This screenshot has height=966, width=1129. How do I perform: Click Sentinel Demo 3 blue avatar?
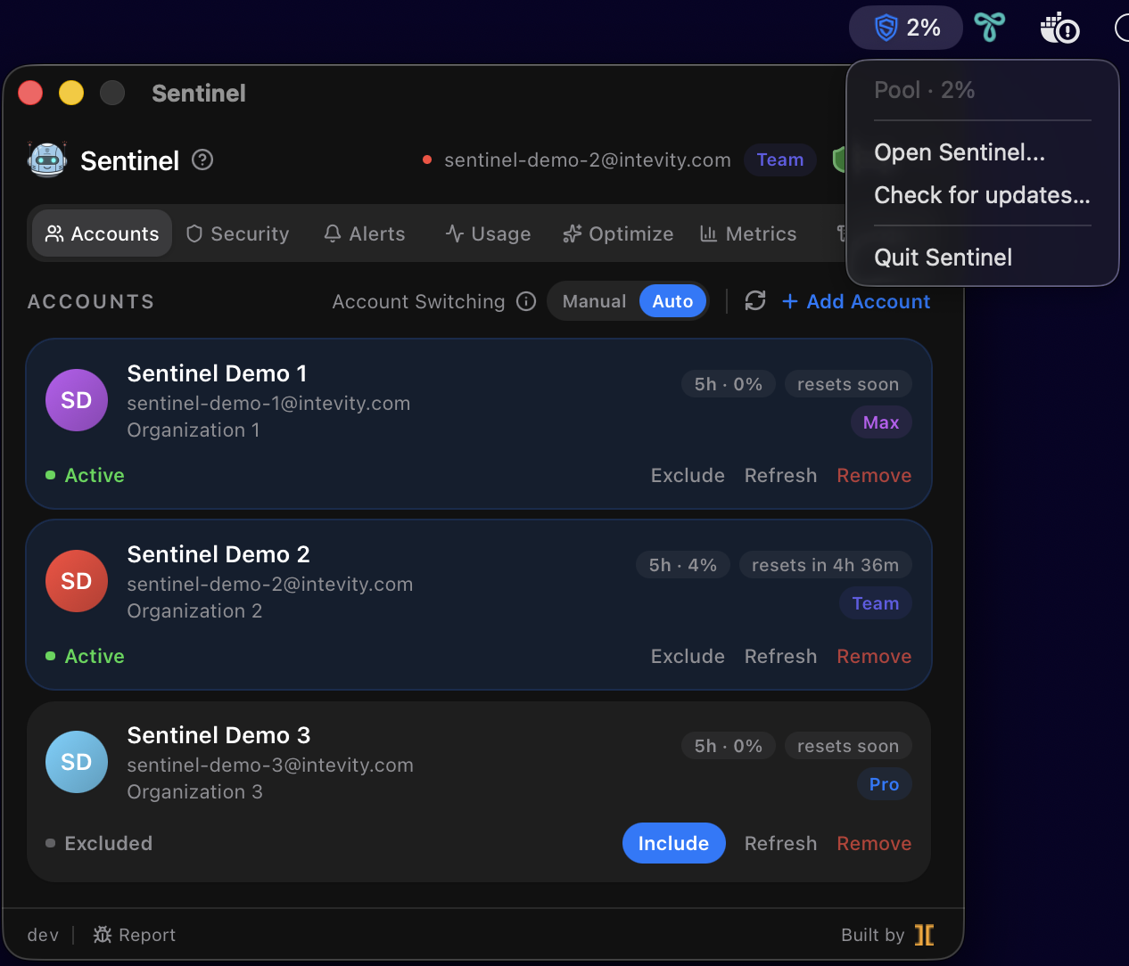77,762
